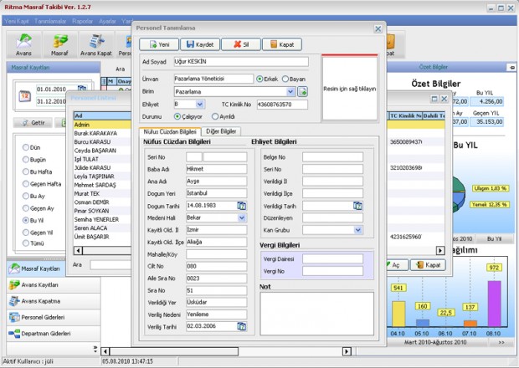
Task: Click Yeni button in Personel Tanımlama
Action: tap(159, 44)
